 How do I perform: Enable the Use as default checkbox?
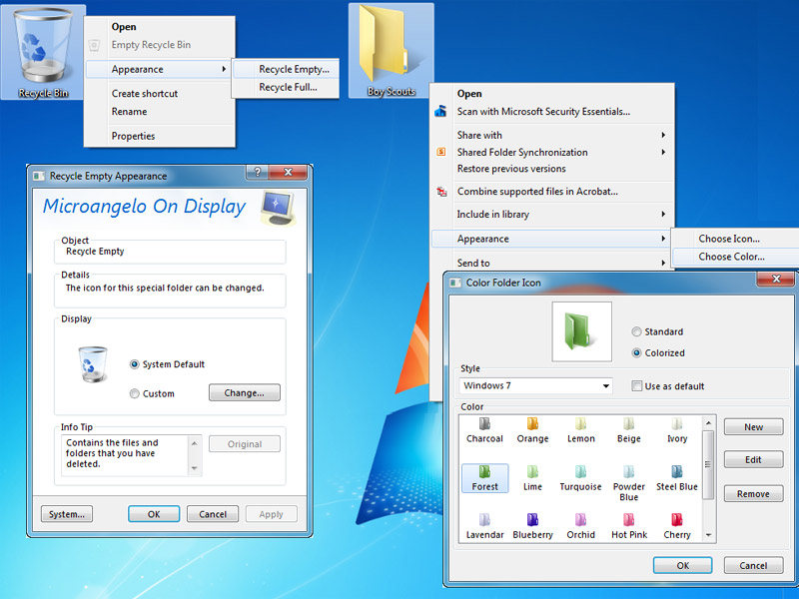coord(637,386)
